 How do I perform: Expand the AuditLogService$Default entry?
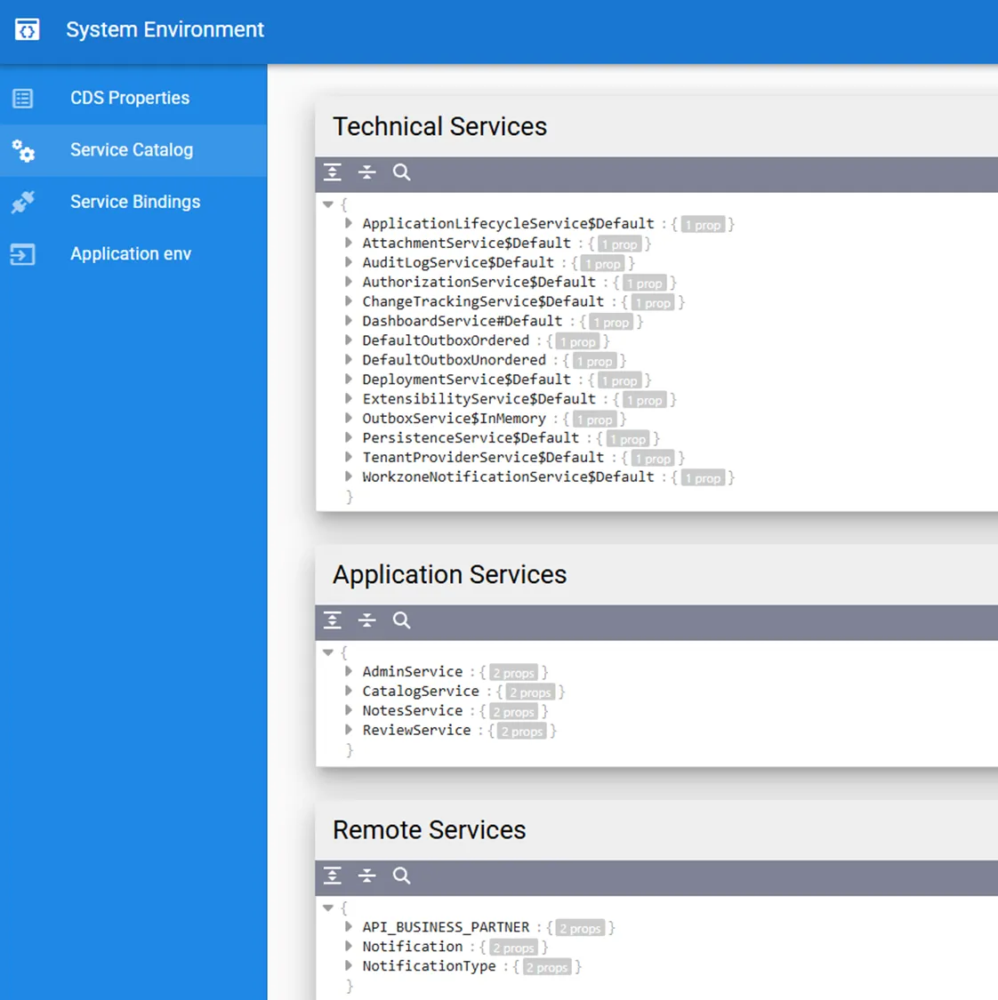coord(348,262)
